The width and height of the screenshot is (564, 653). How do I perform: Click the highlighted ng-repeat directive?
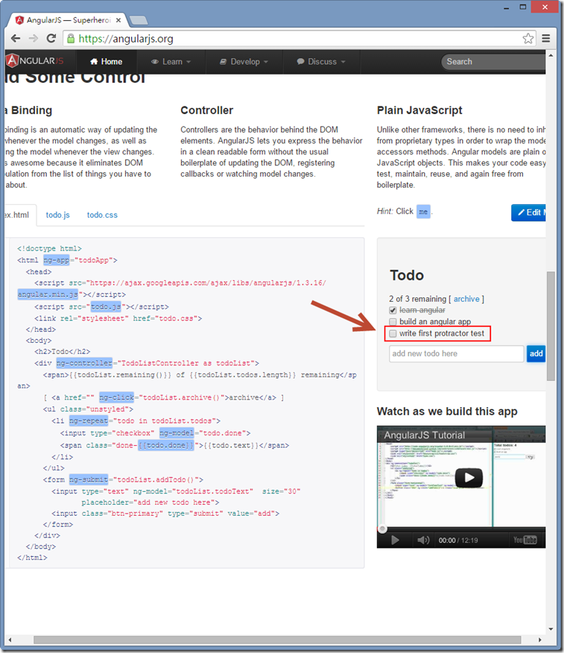coord(89,420)
